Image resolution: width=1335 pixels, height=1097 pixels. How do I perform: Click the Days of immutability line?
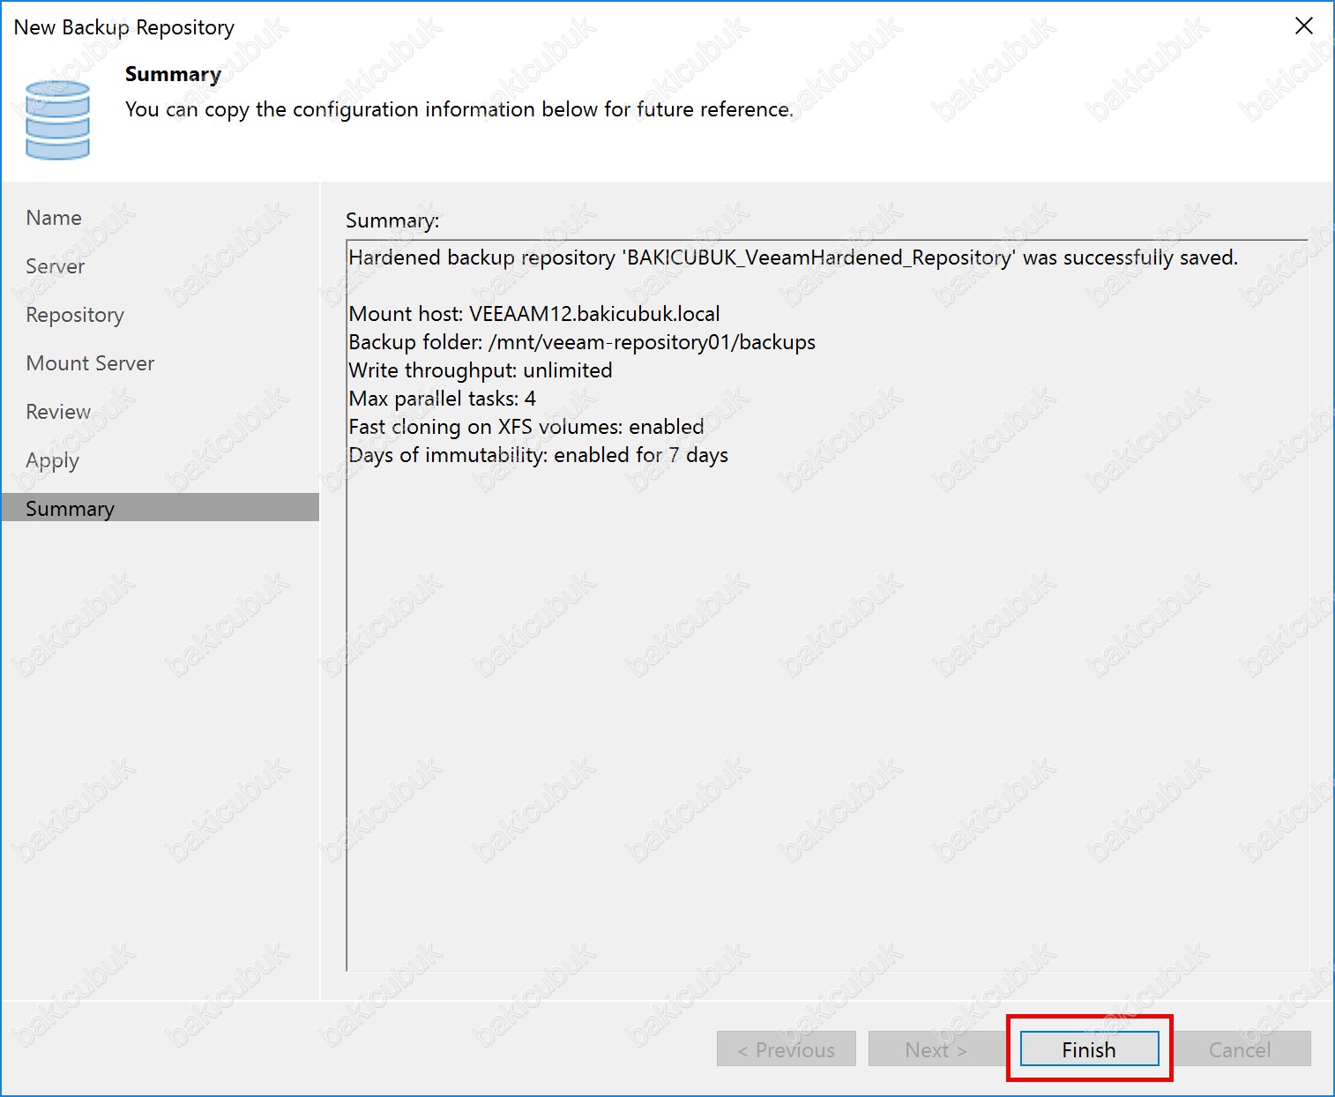click(538, 455)
